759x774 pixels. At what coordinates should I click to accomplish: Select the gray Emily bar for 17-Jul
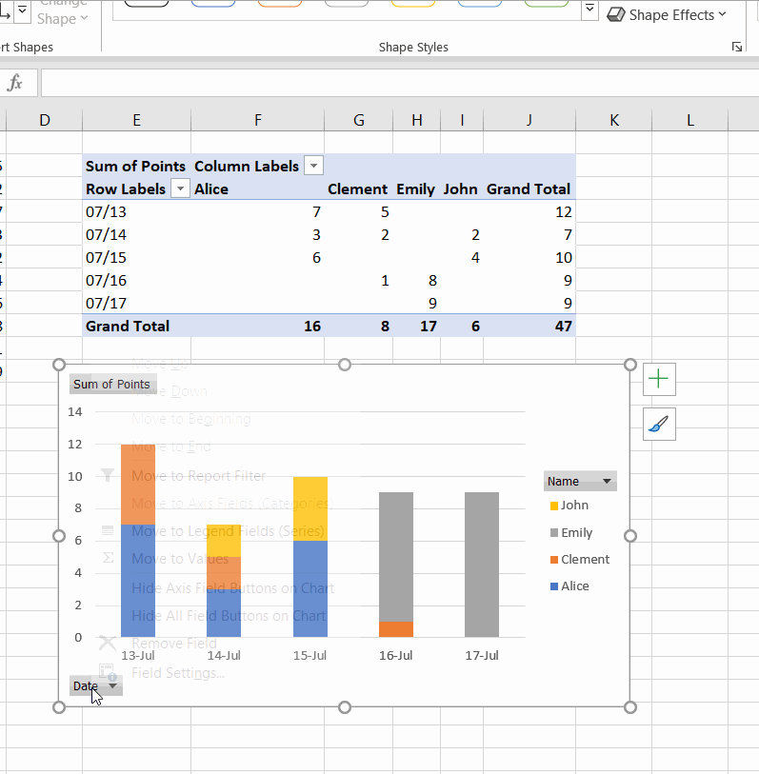coord(482,565)
